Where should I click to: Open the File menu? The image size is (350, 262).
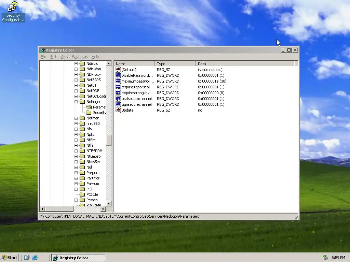(43, 57)
